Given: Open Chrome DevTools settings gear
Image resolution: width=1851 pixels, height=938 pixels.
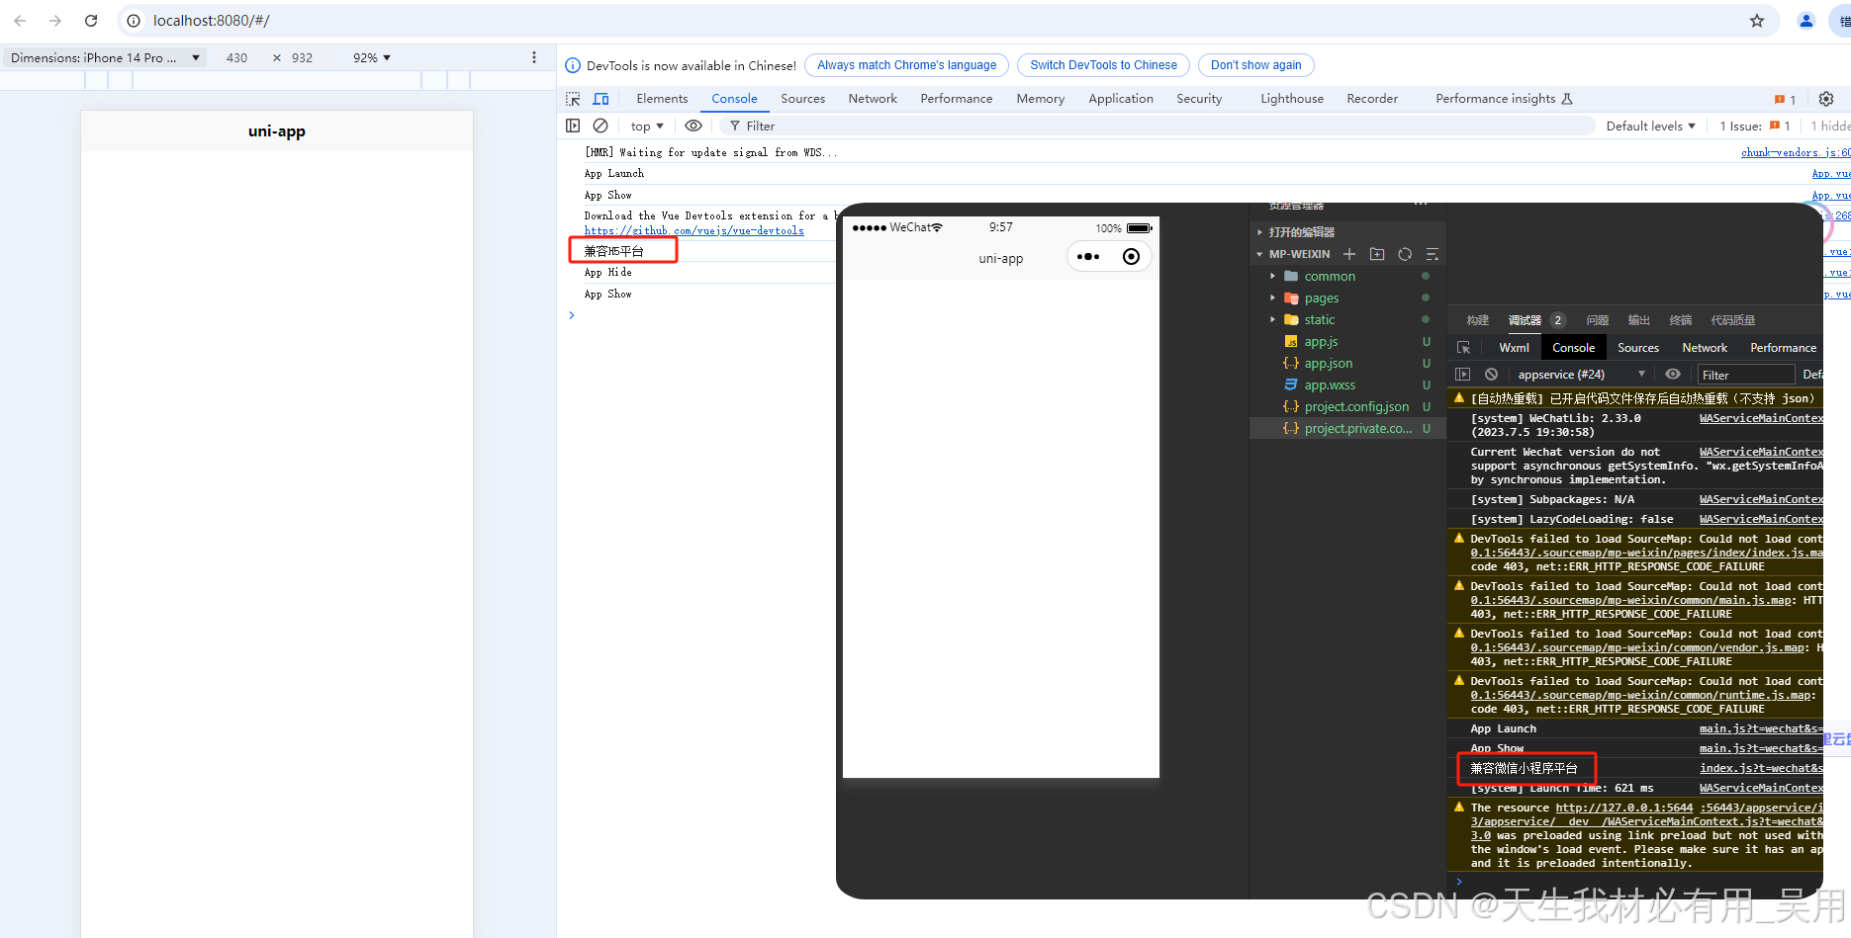Looking at the screenshot, I should [x=1826, y=99].
